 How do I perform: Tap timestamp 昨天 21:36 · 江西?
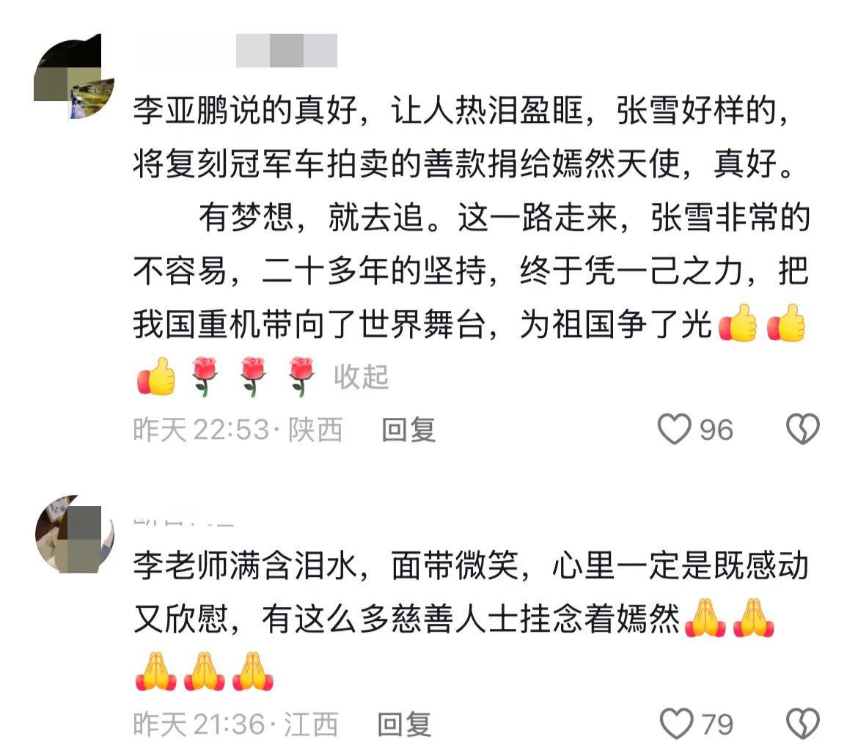tap(236, 724)
